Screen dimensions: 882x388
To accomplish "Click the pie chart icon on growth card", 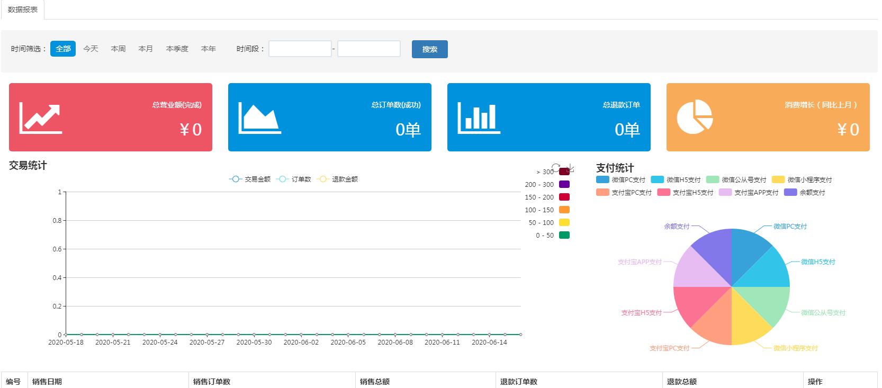I will 695,117.
